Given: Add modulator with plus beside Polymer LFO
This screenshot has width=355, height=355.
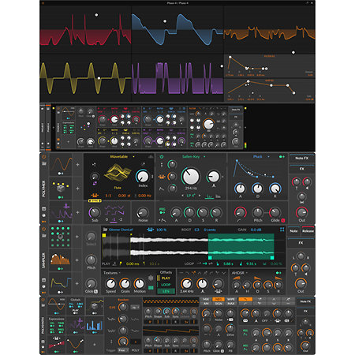Looking at the screenshot, I should pyautogui.click(x=77, y=165).
